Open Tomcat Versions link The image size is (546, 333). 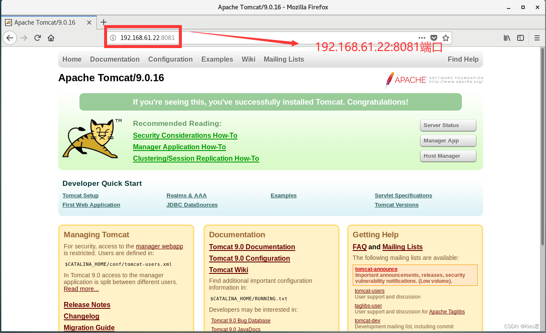396,205
